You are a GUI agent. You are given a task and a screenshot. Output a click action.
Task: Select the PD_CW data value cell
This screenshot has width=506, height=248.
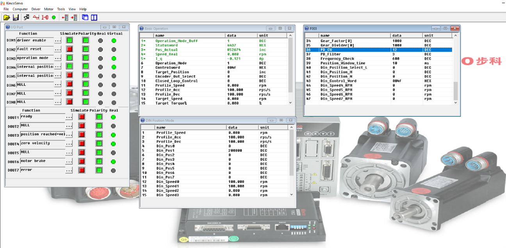pos(406,50)
